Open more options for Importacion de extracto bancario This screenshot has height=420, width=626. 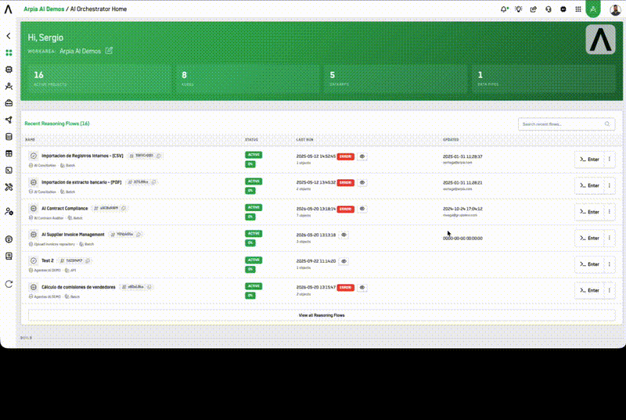click(610, 185)
